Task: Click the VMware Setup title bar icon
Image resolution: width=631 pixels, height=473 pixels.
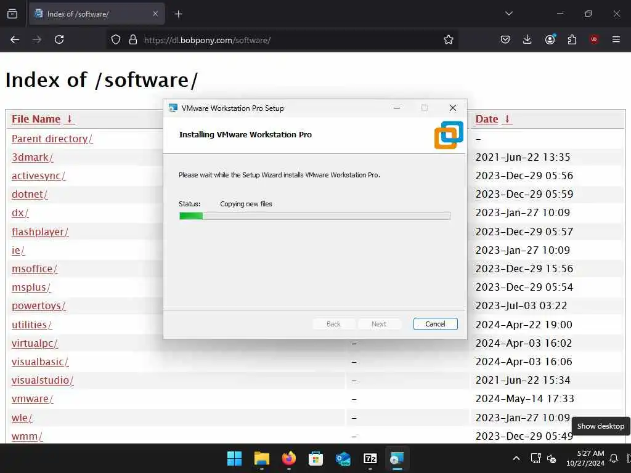Action: (173, 108)
